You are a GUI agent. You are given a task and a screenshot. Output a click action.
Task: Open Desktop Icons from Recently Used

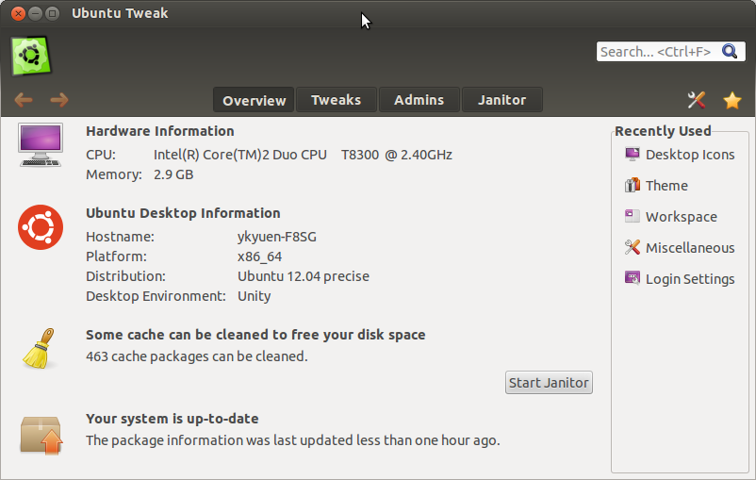[x=689, y=155]
